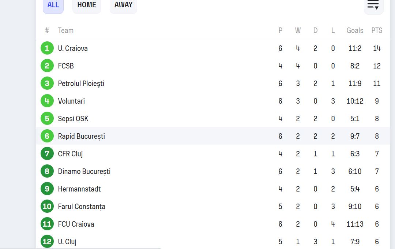This screenshot has height=249, width=395.
Task: Click the rank 1 green badge
Action: (47, 48)
